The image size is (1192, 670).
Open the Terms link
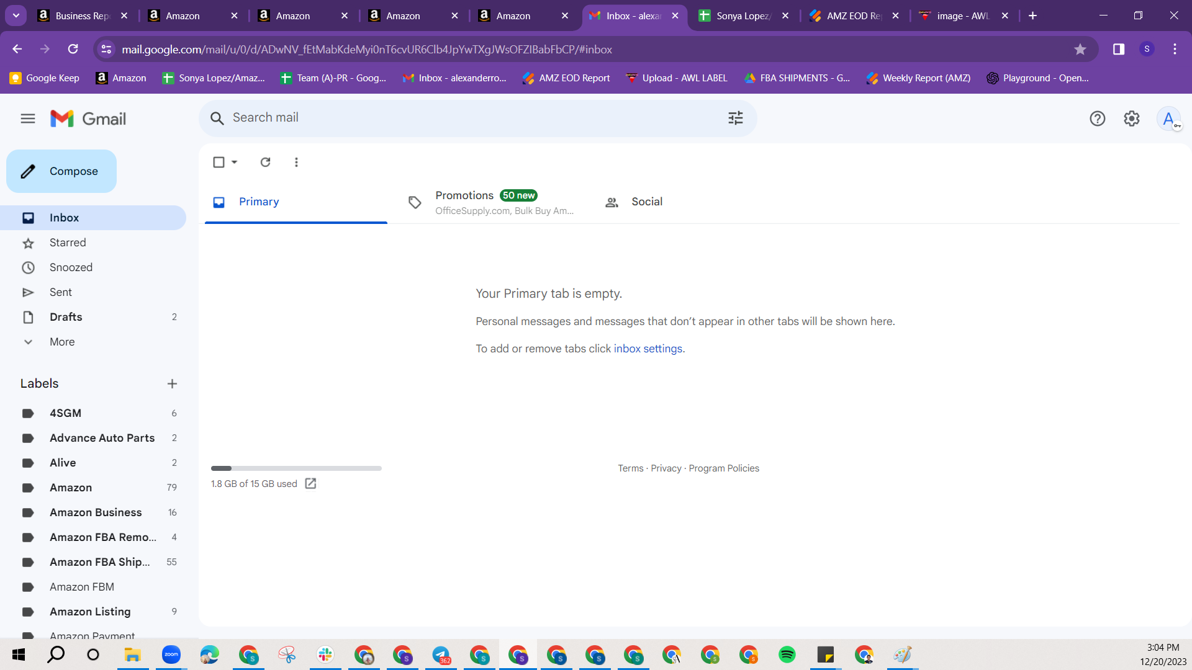630,468
